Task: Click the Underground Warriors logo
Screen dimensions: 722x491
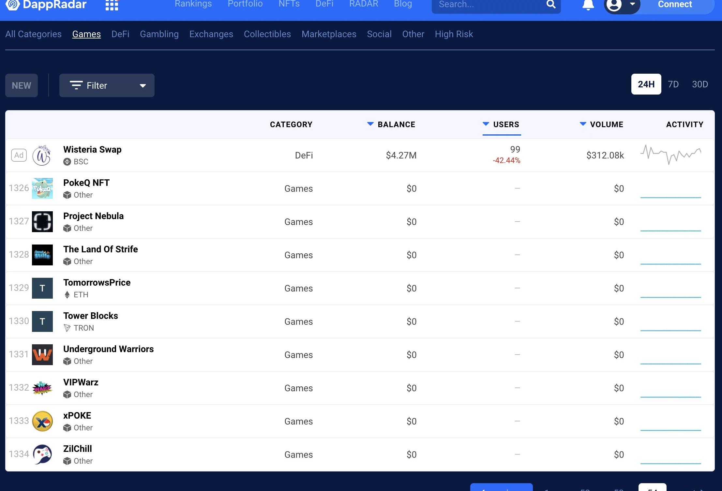Action: pyautogui.click(x=42, y=355)
